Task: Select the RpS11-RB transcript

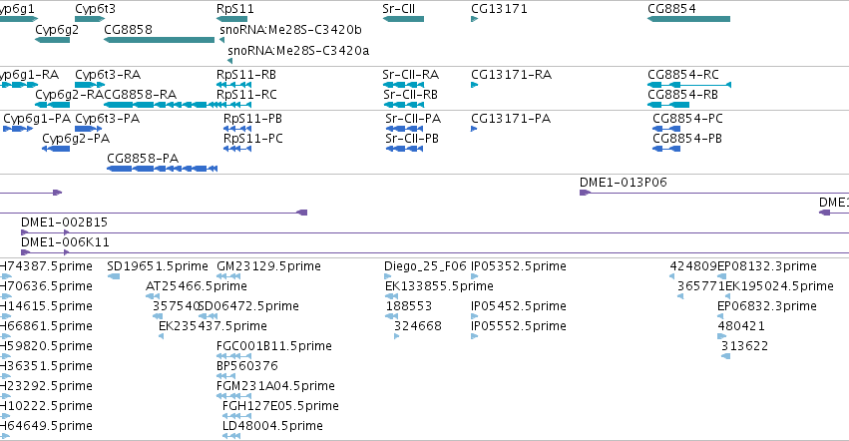Action: pos(233,85)
